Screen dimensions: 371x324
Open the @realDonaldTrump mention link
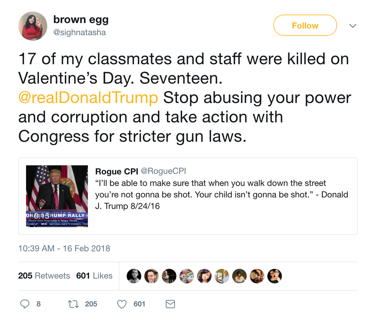88,98
